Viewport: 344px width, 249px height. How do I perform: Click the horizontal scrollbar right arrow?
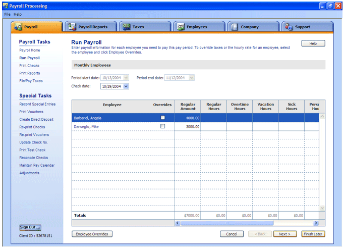tap(316, 223)
